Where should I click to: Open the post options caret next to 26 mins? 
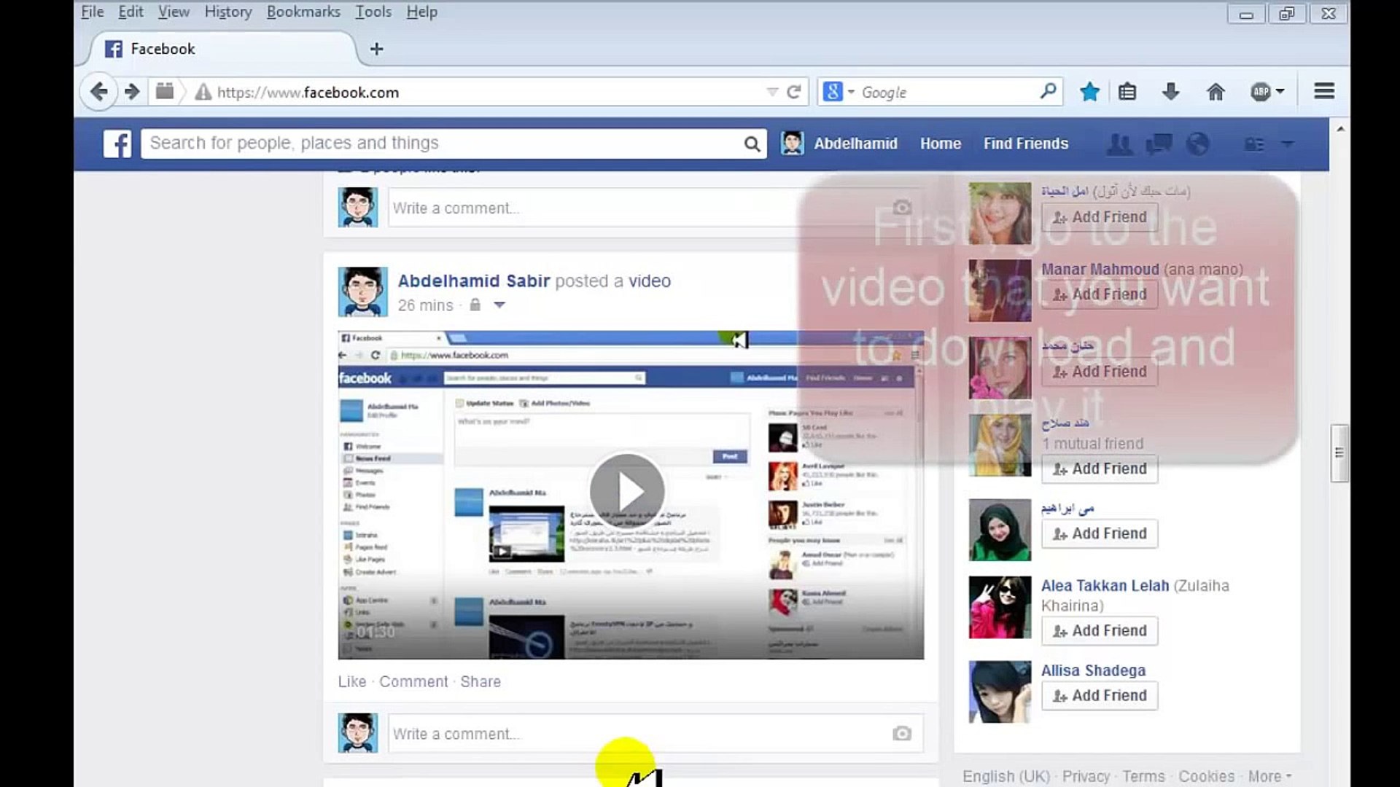499,305
